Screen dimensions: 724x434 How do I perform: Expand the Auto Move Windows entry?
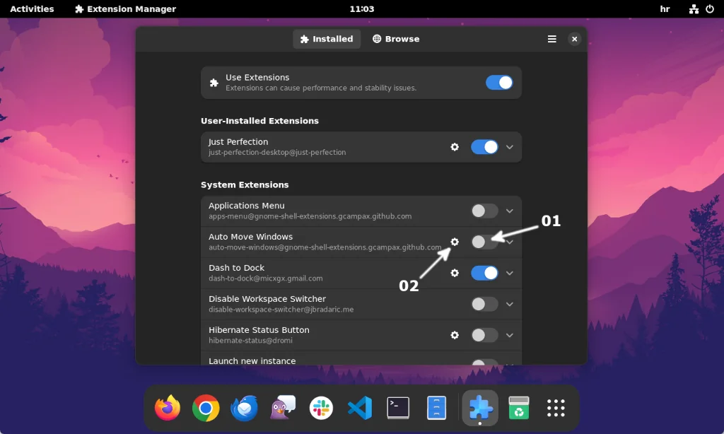point(509,242)
